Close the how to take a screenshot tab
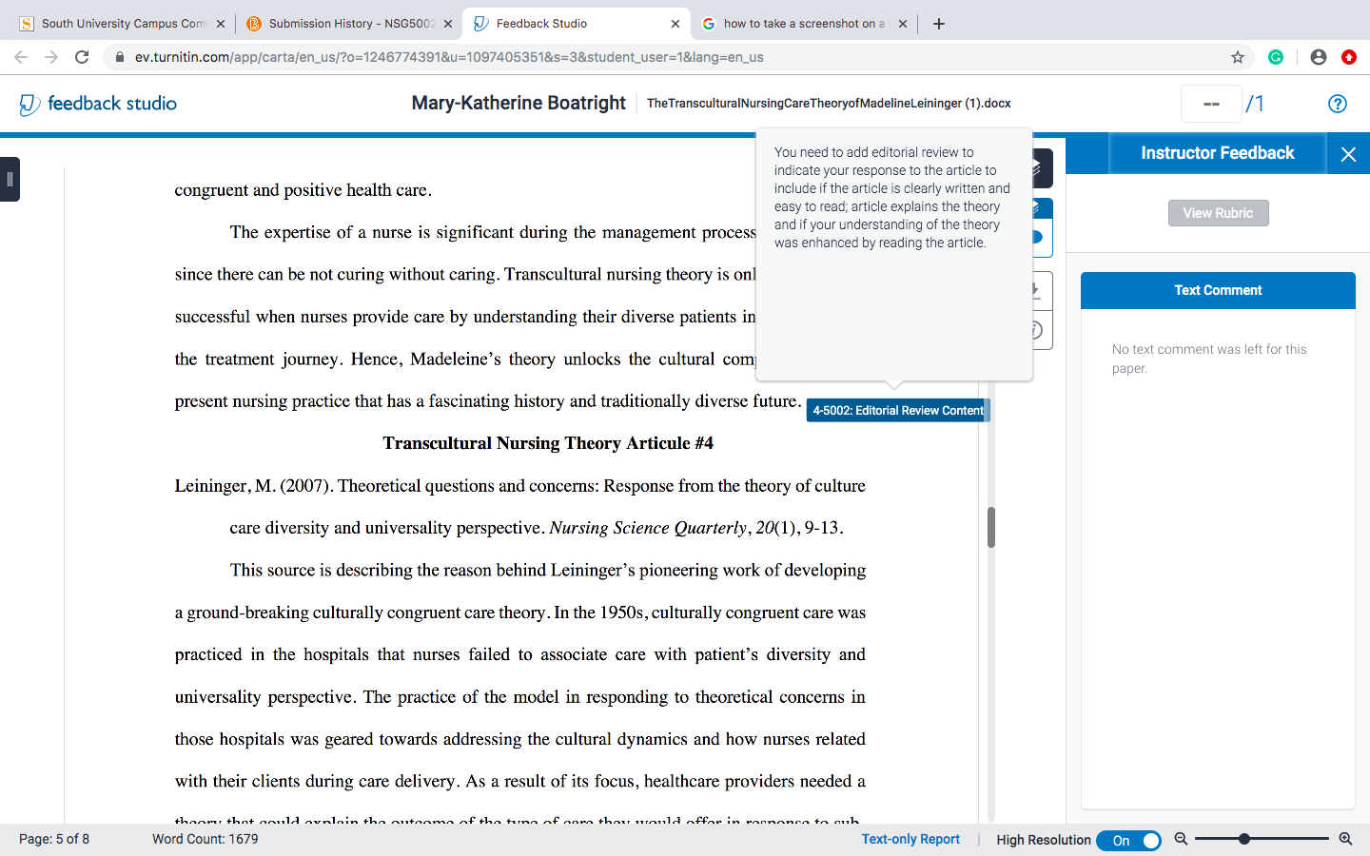The image size is (1370, 856). pos(903,24)
